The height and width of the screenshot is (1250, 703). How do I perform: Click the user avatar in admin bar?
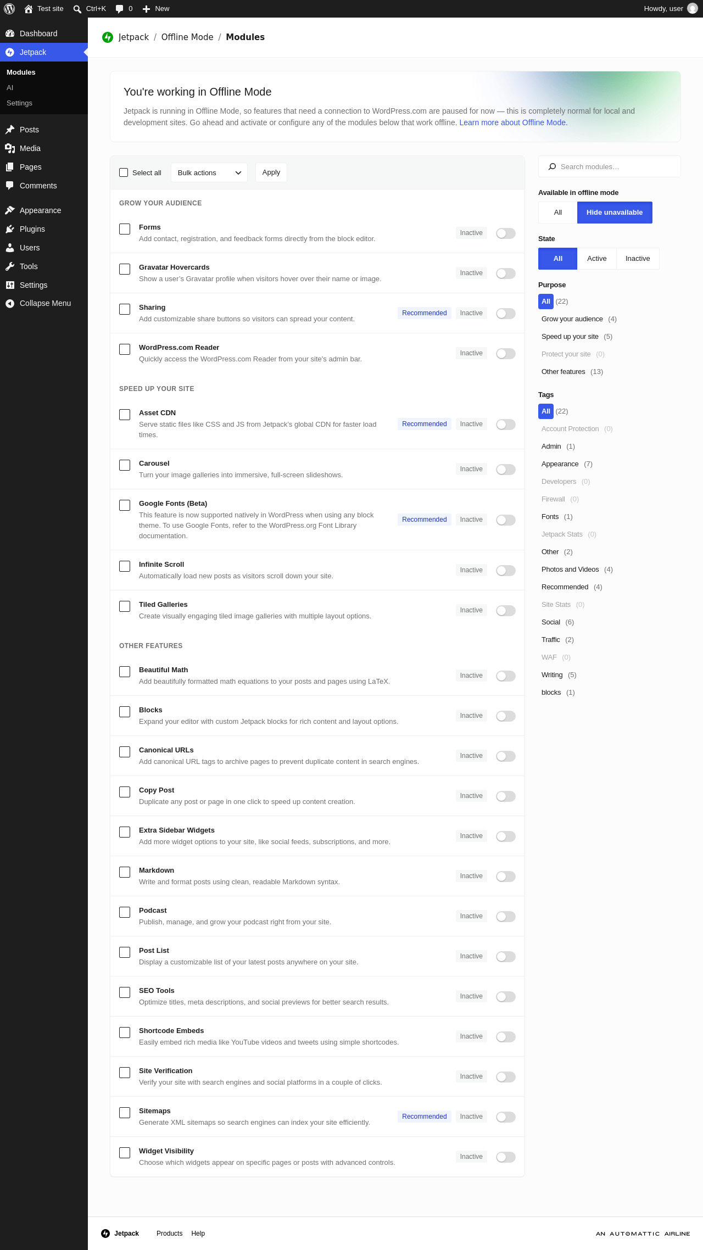point(693,9)
